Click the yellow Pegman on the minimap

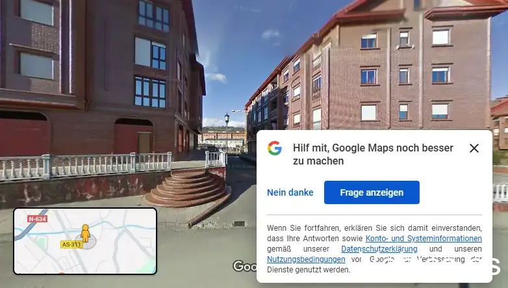(x=86, y=233)
